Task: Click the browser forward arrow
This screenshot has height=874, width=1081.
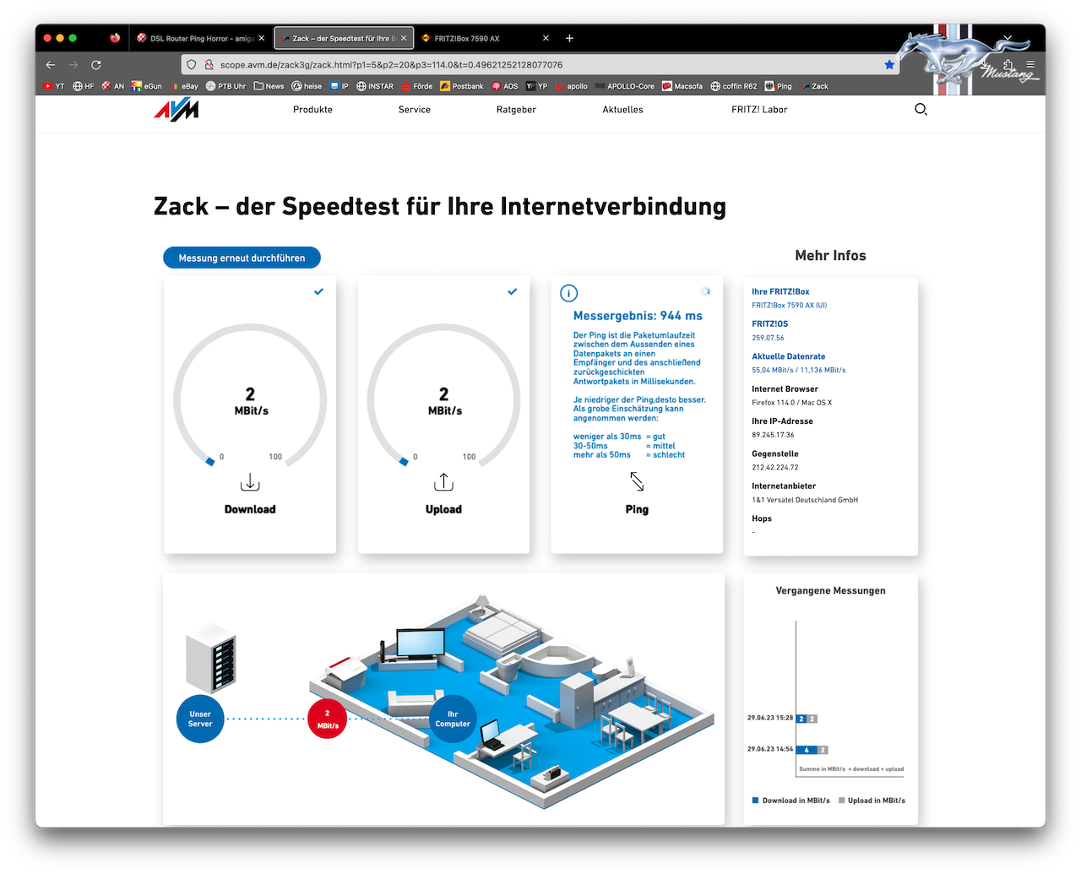Action: point(73,64)
